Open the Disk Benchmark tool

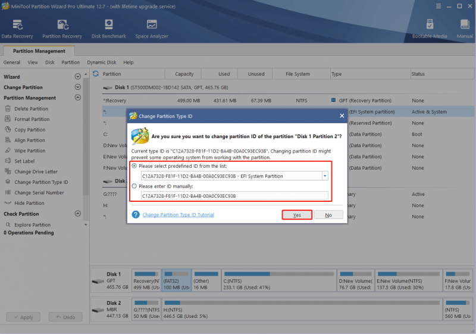click(109, 29)
